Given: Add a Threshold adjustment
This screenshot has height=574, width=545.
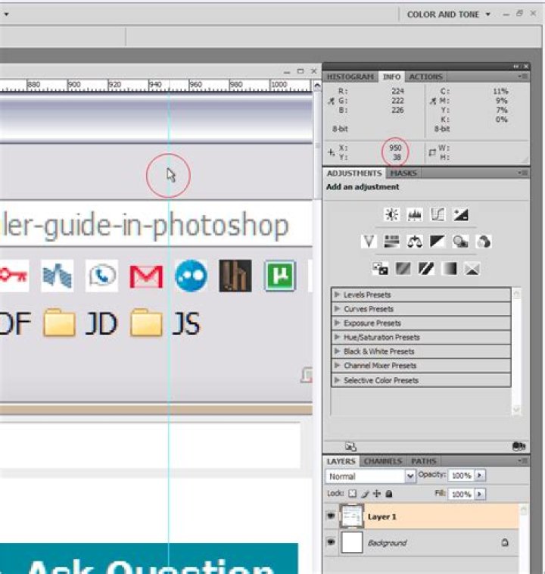Looking at the screenshot, I should [x=426, y=269].
